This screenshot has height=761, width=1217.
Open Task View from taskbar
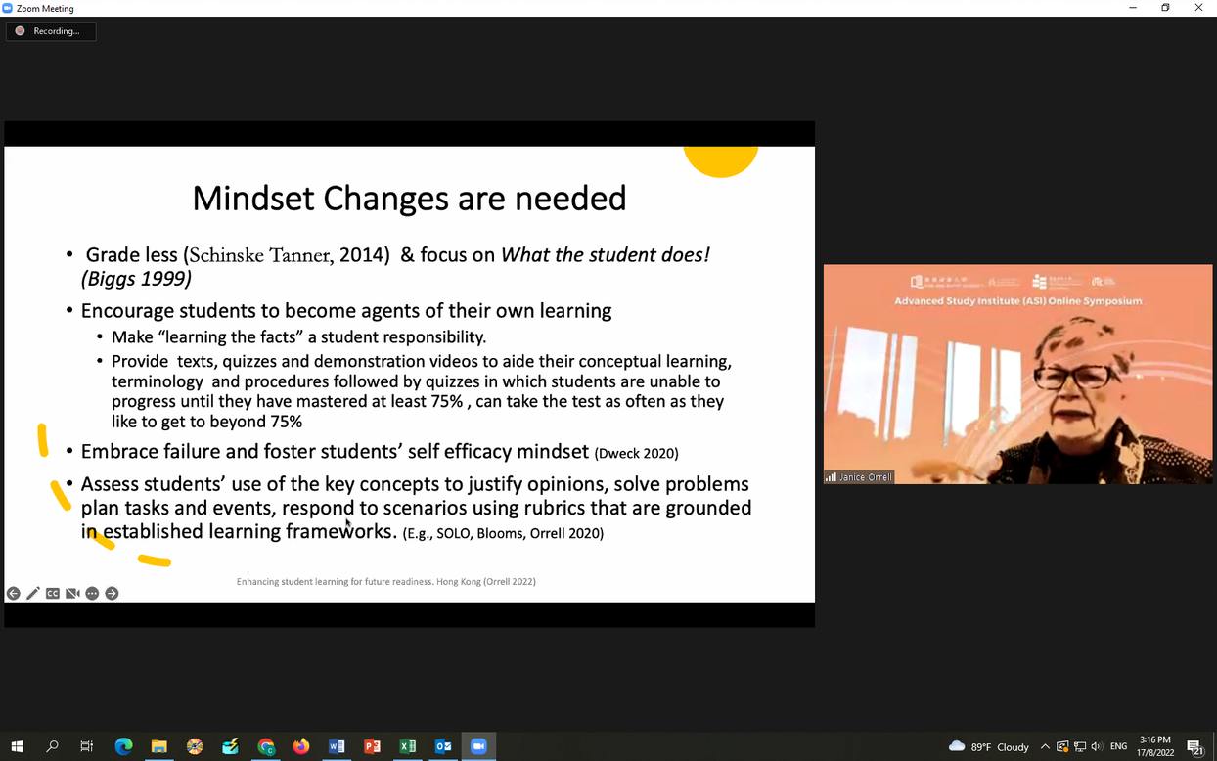[x=87, y=746]
